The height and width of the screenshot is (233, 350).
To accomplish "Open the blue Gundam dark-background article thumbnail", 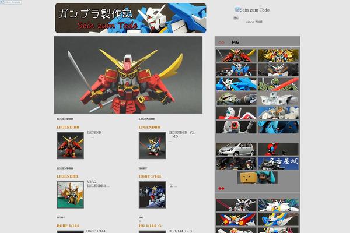I will tap(152, 195).
